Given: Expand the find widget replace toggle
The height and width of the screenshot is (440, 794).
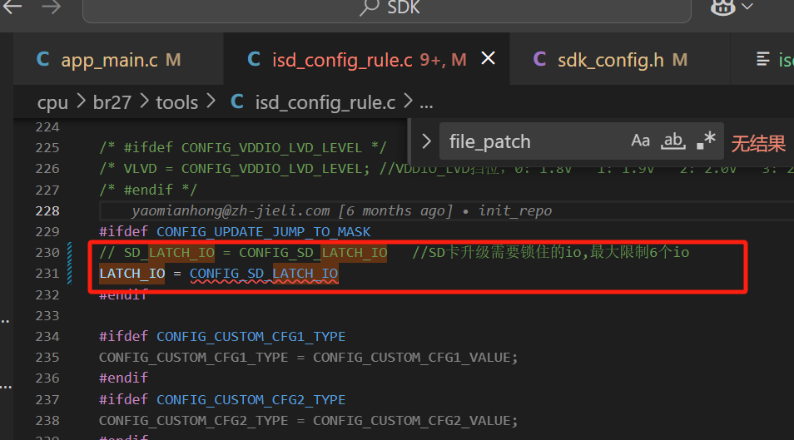Looking at the screenshot, I should tap(426, 141).
